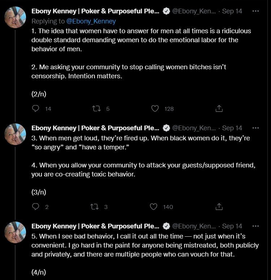Retweet the (3/n) tweet
This screenshot has width=271, height=280.
click(94, 207)
